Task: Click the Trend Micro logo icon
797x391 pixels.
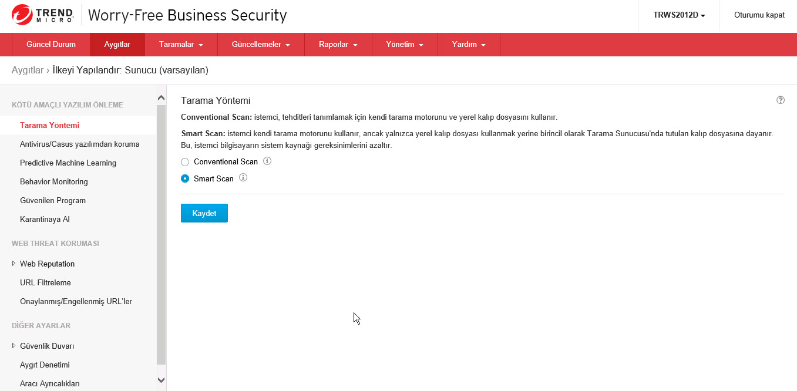Action: (22, 15)
